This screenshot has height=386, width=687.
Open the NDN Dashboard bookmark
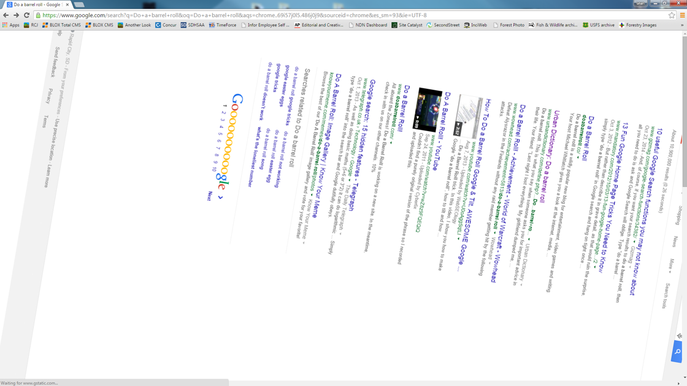pos(368,25)
